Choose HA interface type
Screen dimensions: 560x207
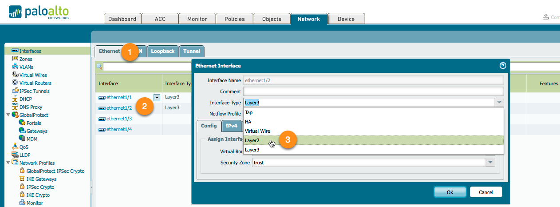[x=374, y=122]
